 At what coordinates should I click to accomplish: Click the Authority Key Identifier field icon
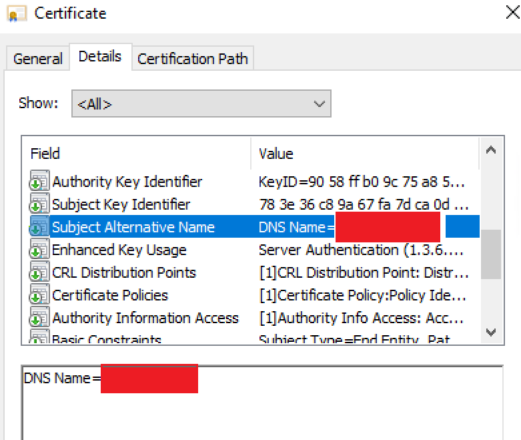point(39,180)
